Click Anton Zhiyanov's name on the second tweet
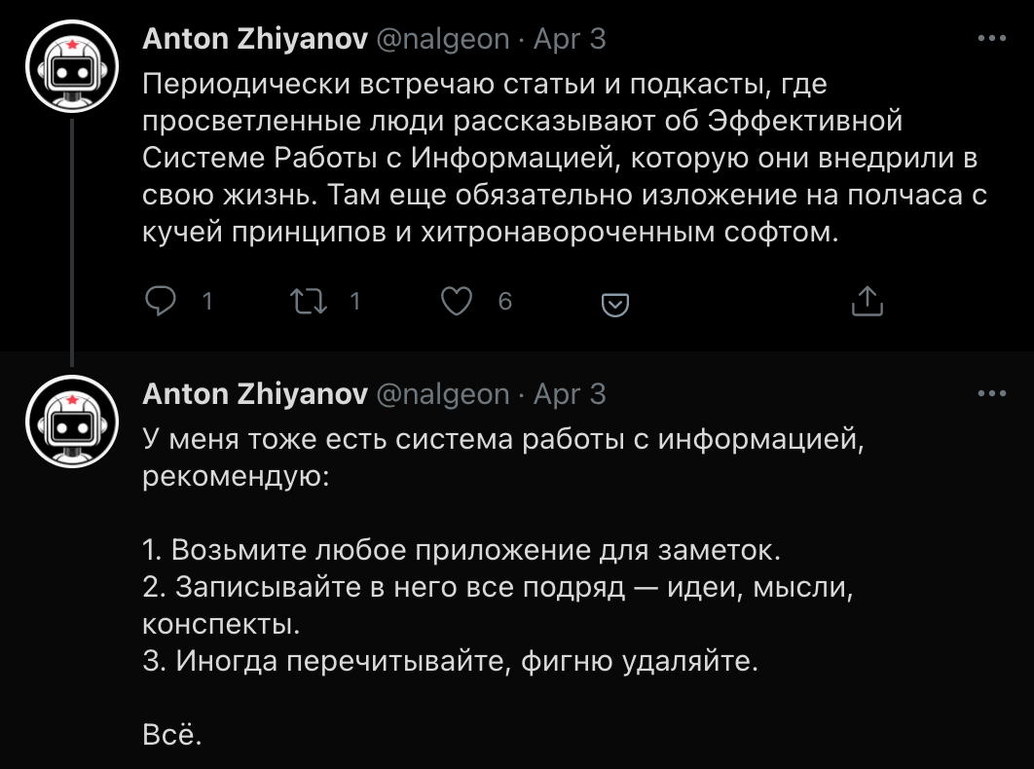Image resolution: width=1034 pixels, height=769 pixels. point(255,393)
